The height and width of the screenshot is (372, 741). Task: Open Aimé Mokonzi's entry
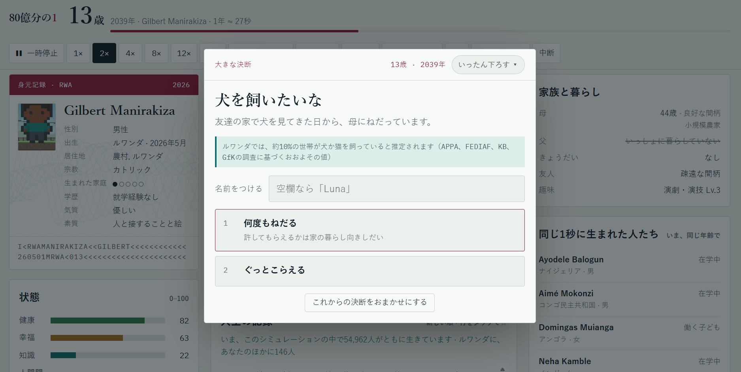point(629,299)
